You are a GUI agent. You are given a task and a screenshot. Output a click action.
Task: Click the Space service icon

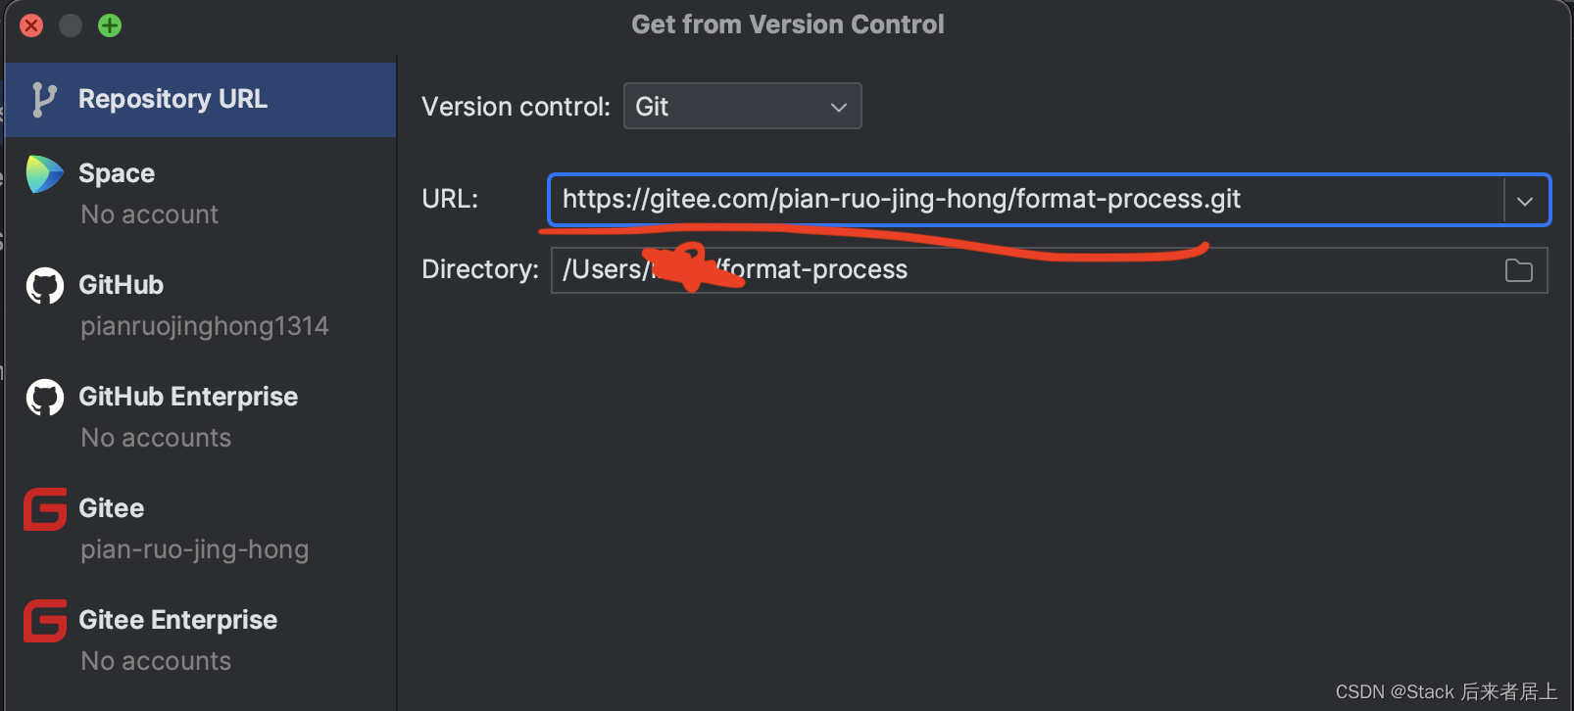(43, 173)
